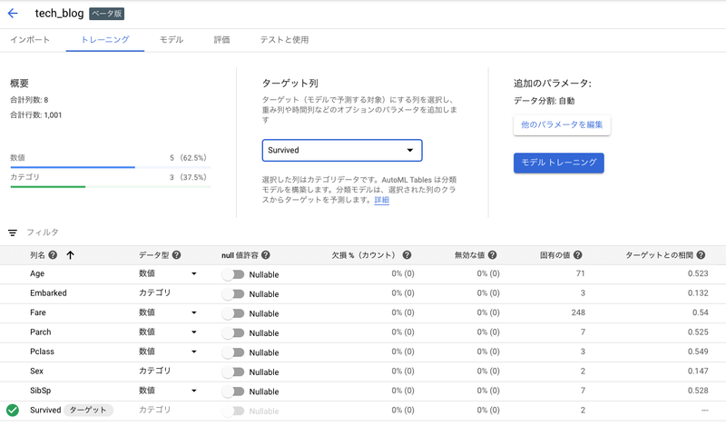Open the テストと使用 tab
This screenshot has height=426, width=726.
coord(284,40)
